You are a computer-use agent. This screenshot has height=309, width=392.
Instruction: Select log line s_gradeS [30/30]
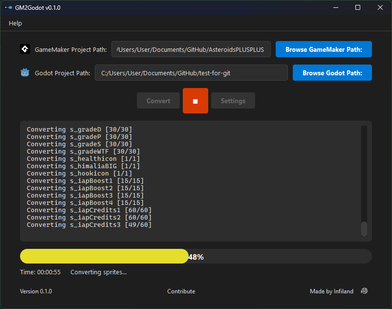80,144
